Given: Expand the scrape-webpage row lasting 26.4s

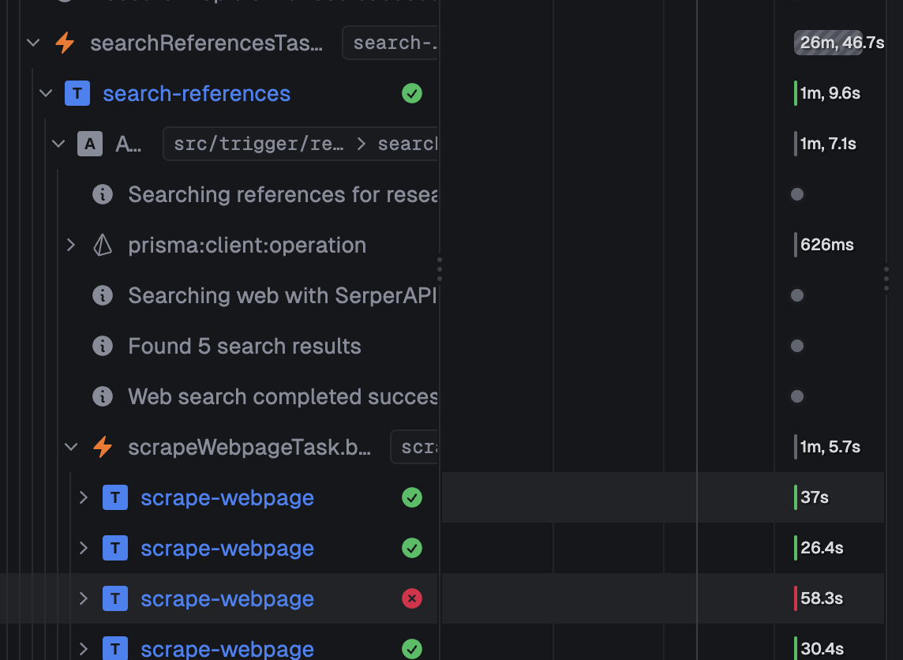Looking at the screenshot, I should pyautogui.click(x=84, y=548).
